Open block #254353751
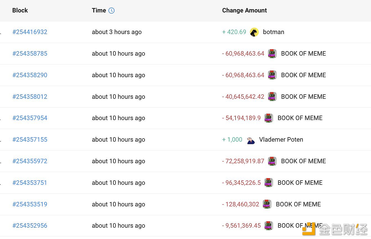371x239 pixels. coord(30,183)
